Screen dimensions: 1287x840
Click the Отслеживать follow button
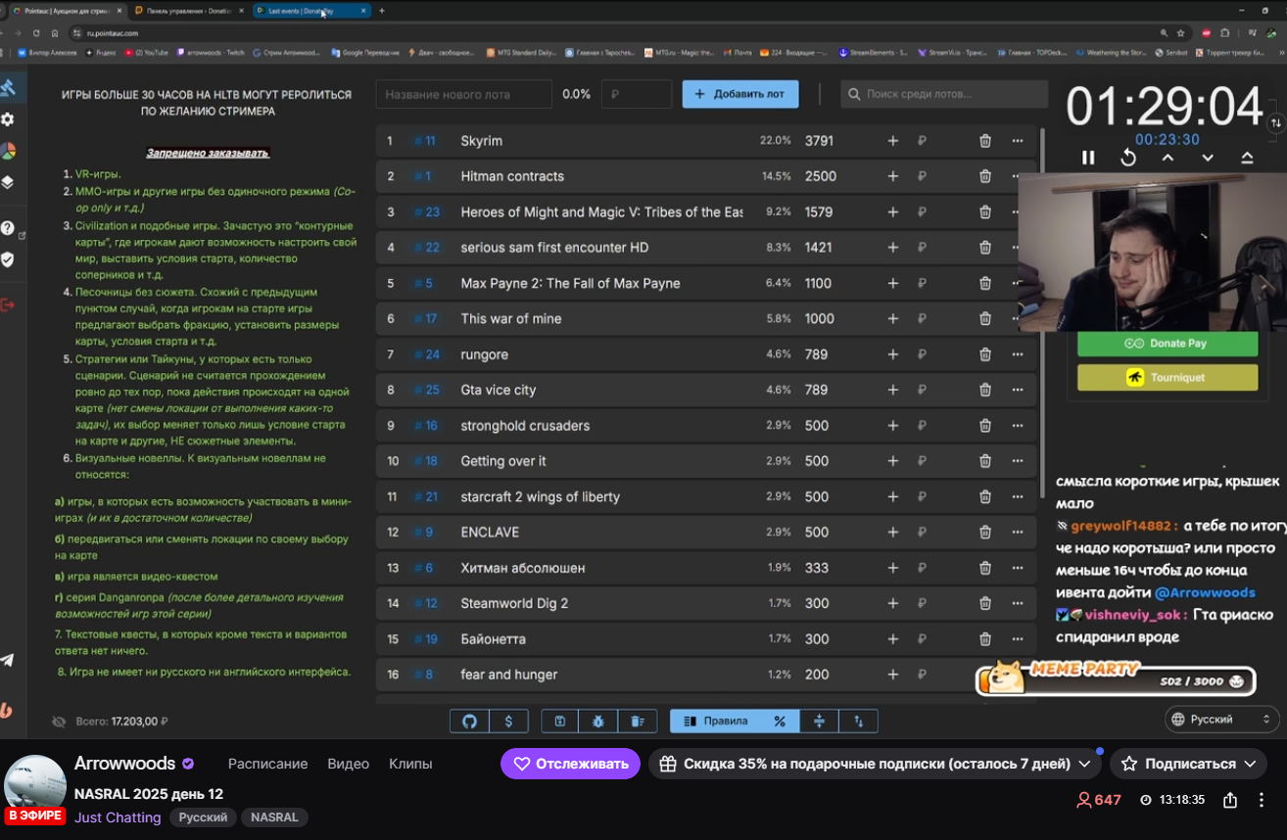(x=570, y=764)
